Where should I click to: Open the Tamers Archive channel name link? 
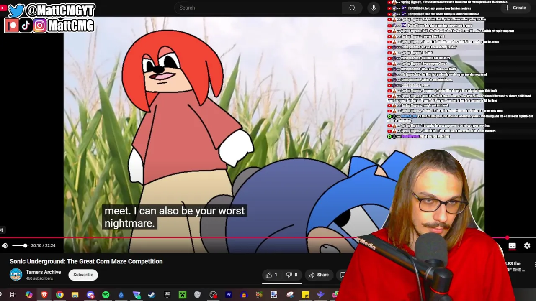[x=44, y=272]
